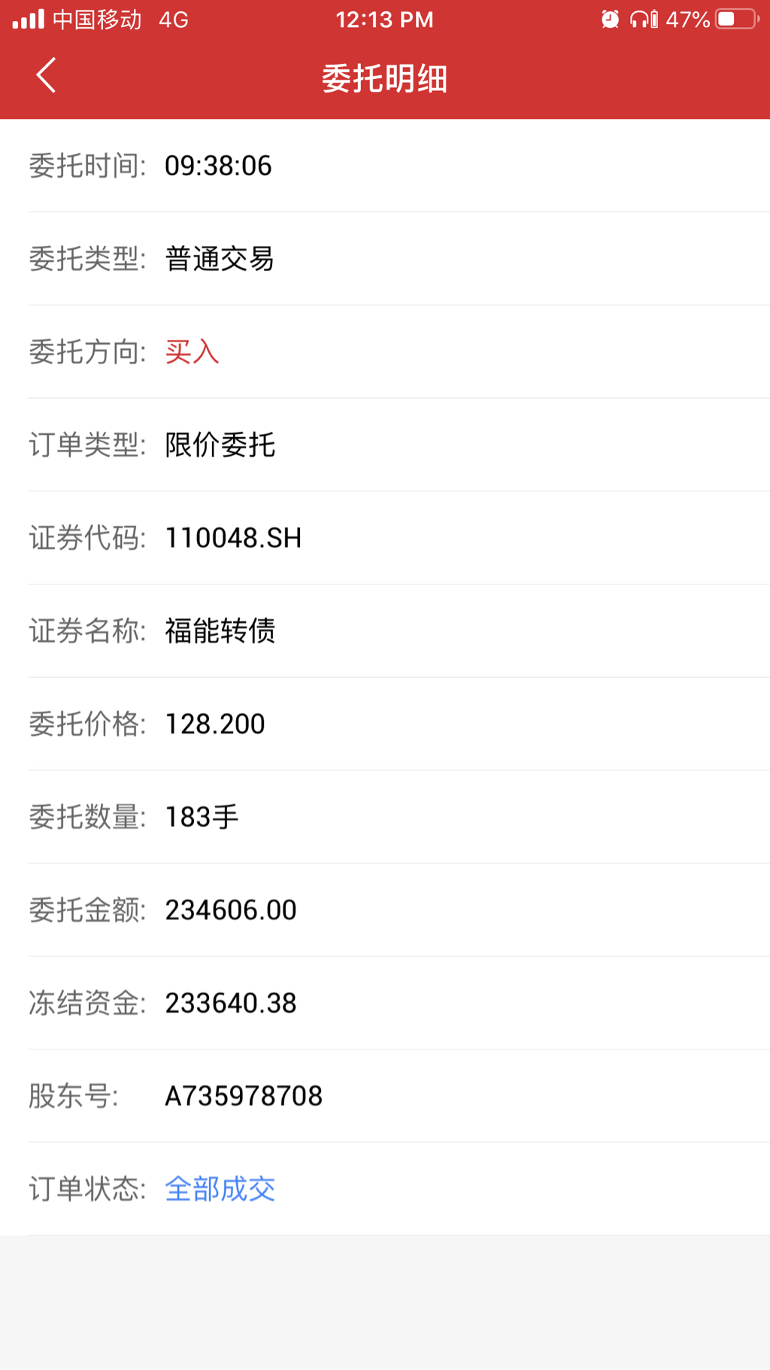Select the security code 110048.SH
The height and width of the screenshot is (1370, 770).
point(233,538)
